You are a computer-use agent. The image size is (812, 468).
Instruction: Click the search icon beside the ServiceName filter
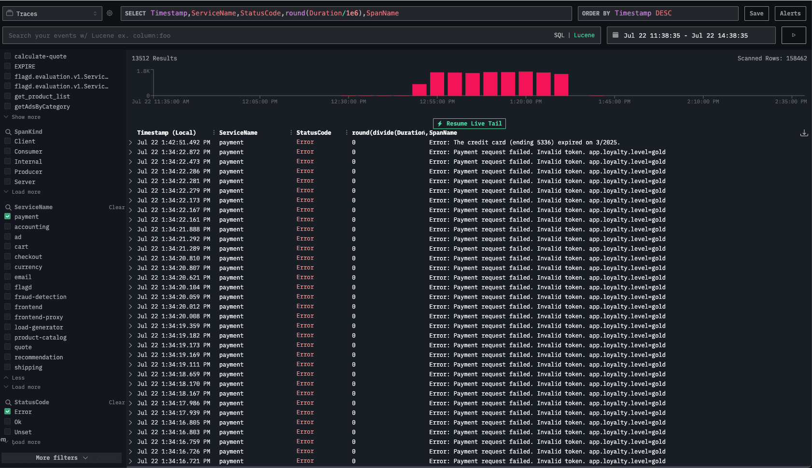(8, 207)
